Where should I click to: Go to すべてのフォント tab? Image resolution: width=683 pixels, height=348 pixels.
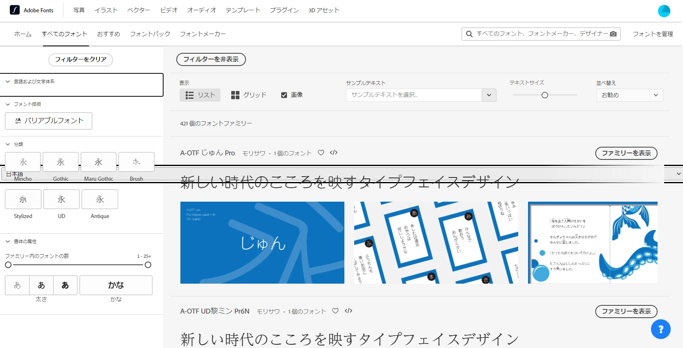[64, 34]
